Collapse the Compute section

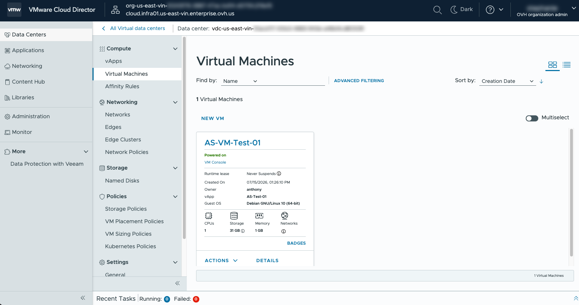coord(175,49)
